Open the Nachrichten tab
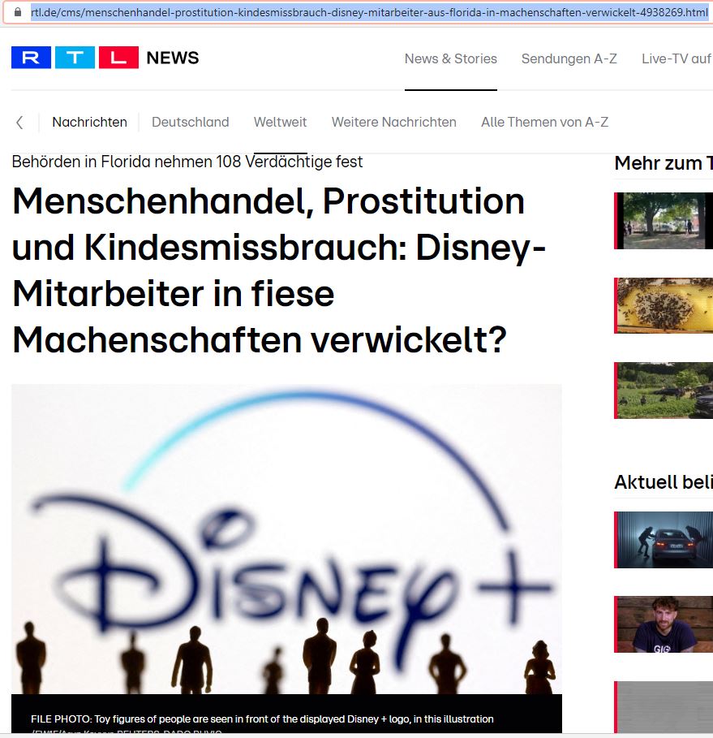Viewport: 713px width, 738px height. pyautogui.click(x=89, y=122)
